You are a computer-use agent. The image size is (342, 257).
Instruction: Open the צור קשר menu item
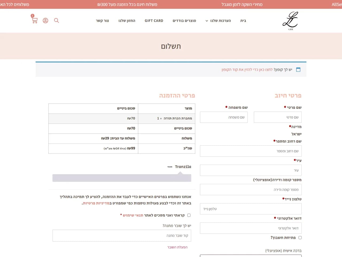pos(102,21)
